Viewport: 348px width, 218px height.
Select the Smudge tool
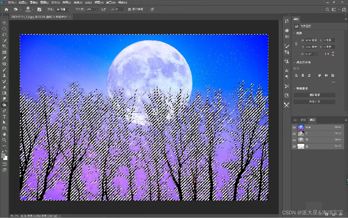[x=4, y=99]
